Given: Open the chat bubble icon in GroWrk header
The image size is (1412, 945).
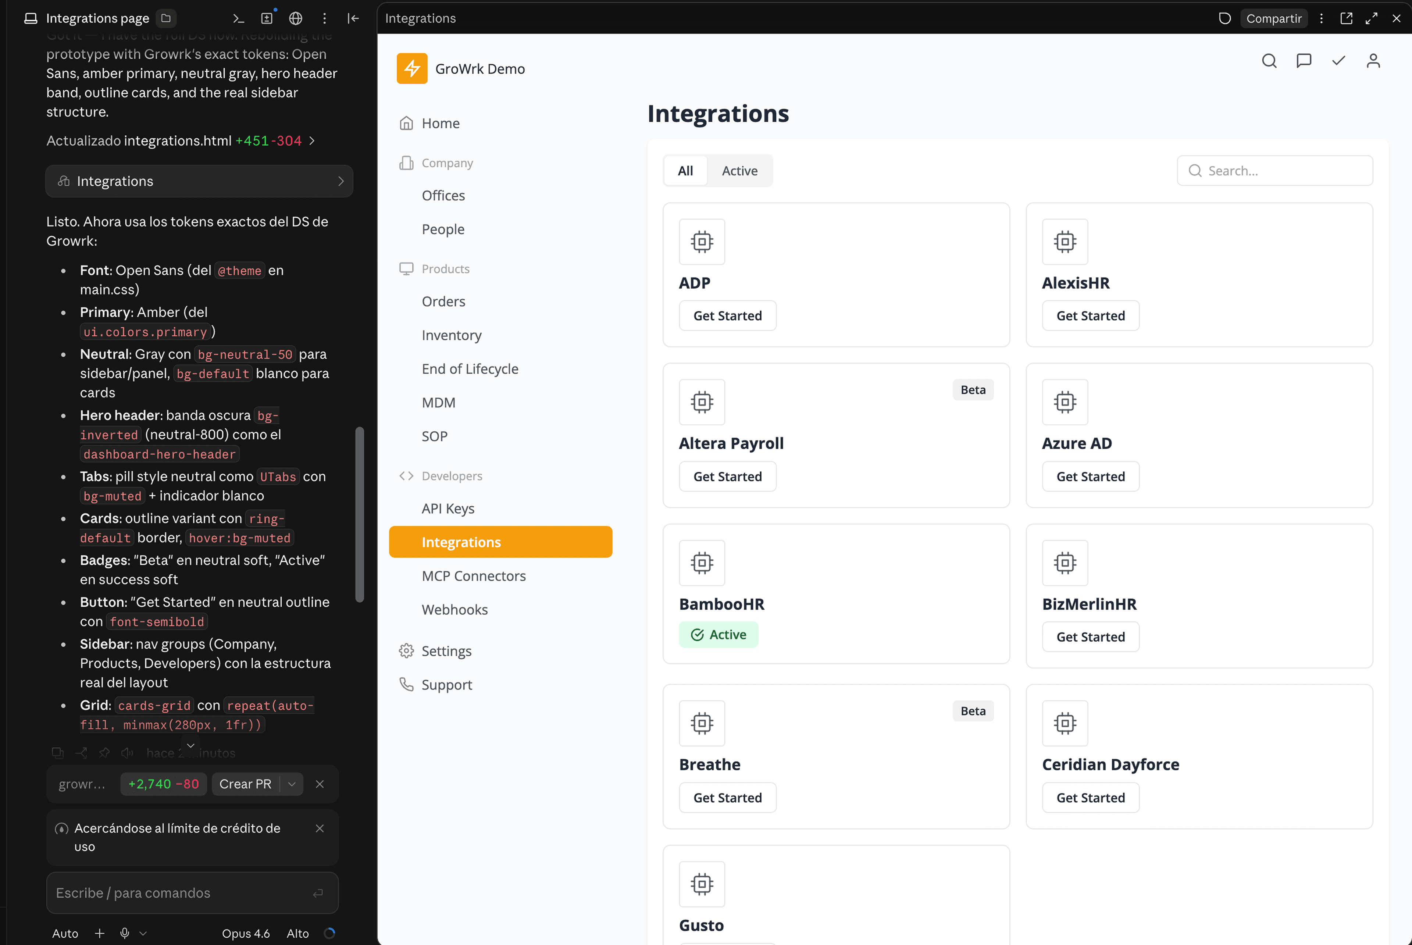Looking at the screenshot, I should pyautogui.click(x=1304, y=61).
